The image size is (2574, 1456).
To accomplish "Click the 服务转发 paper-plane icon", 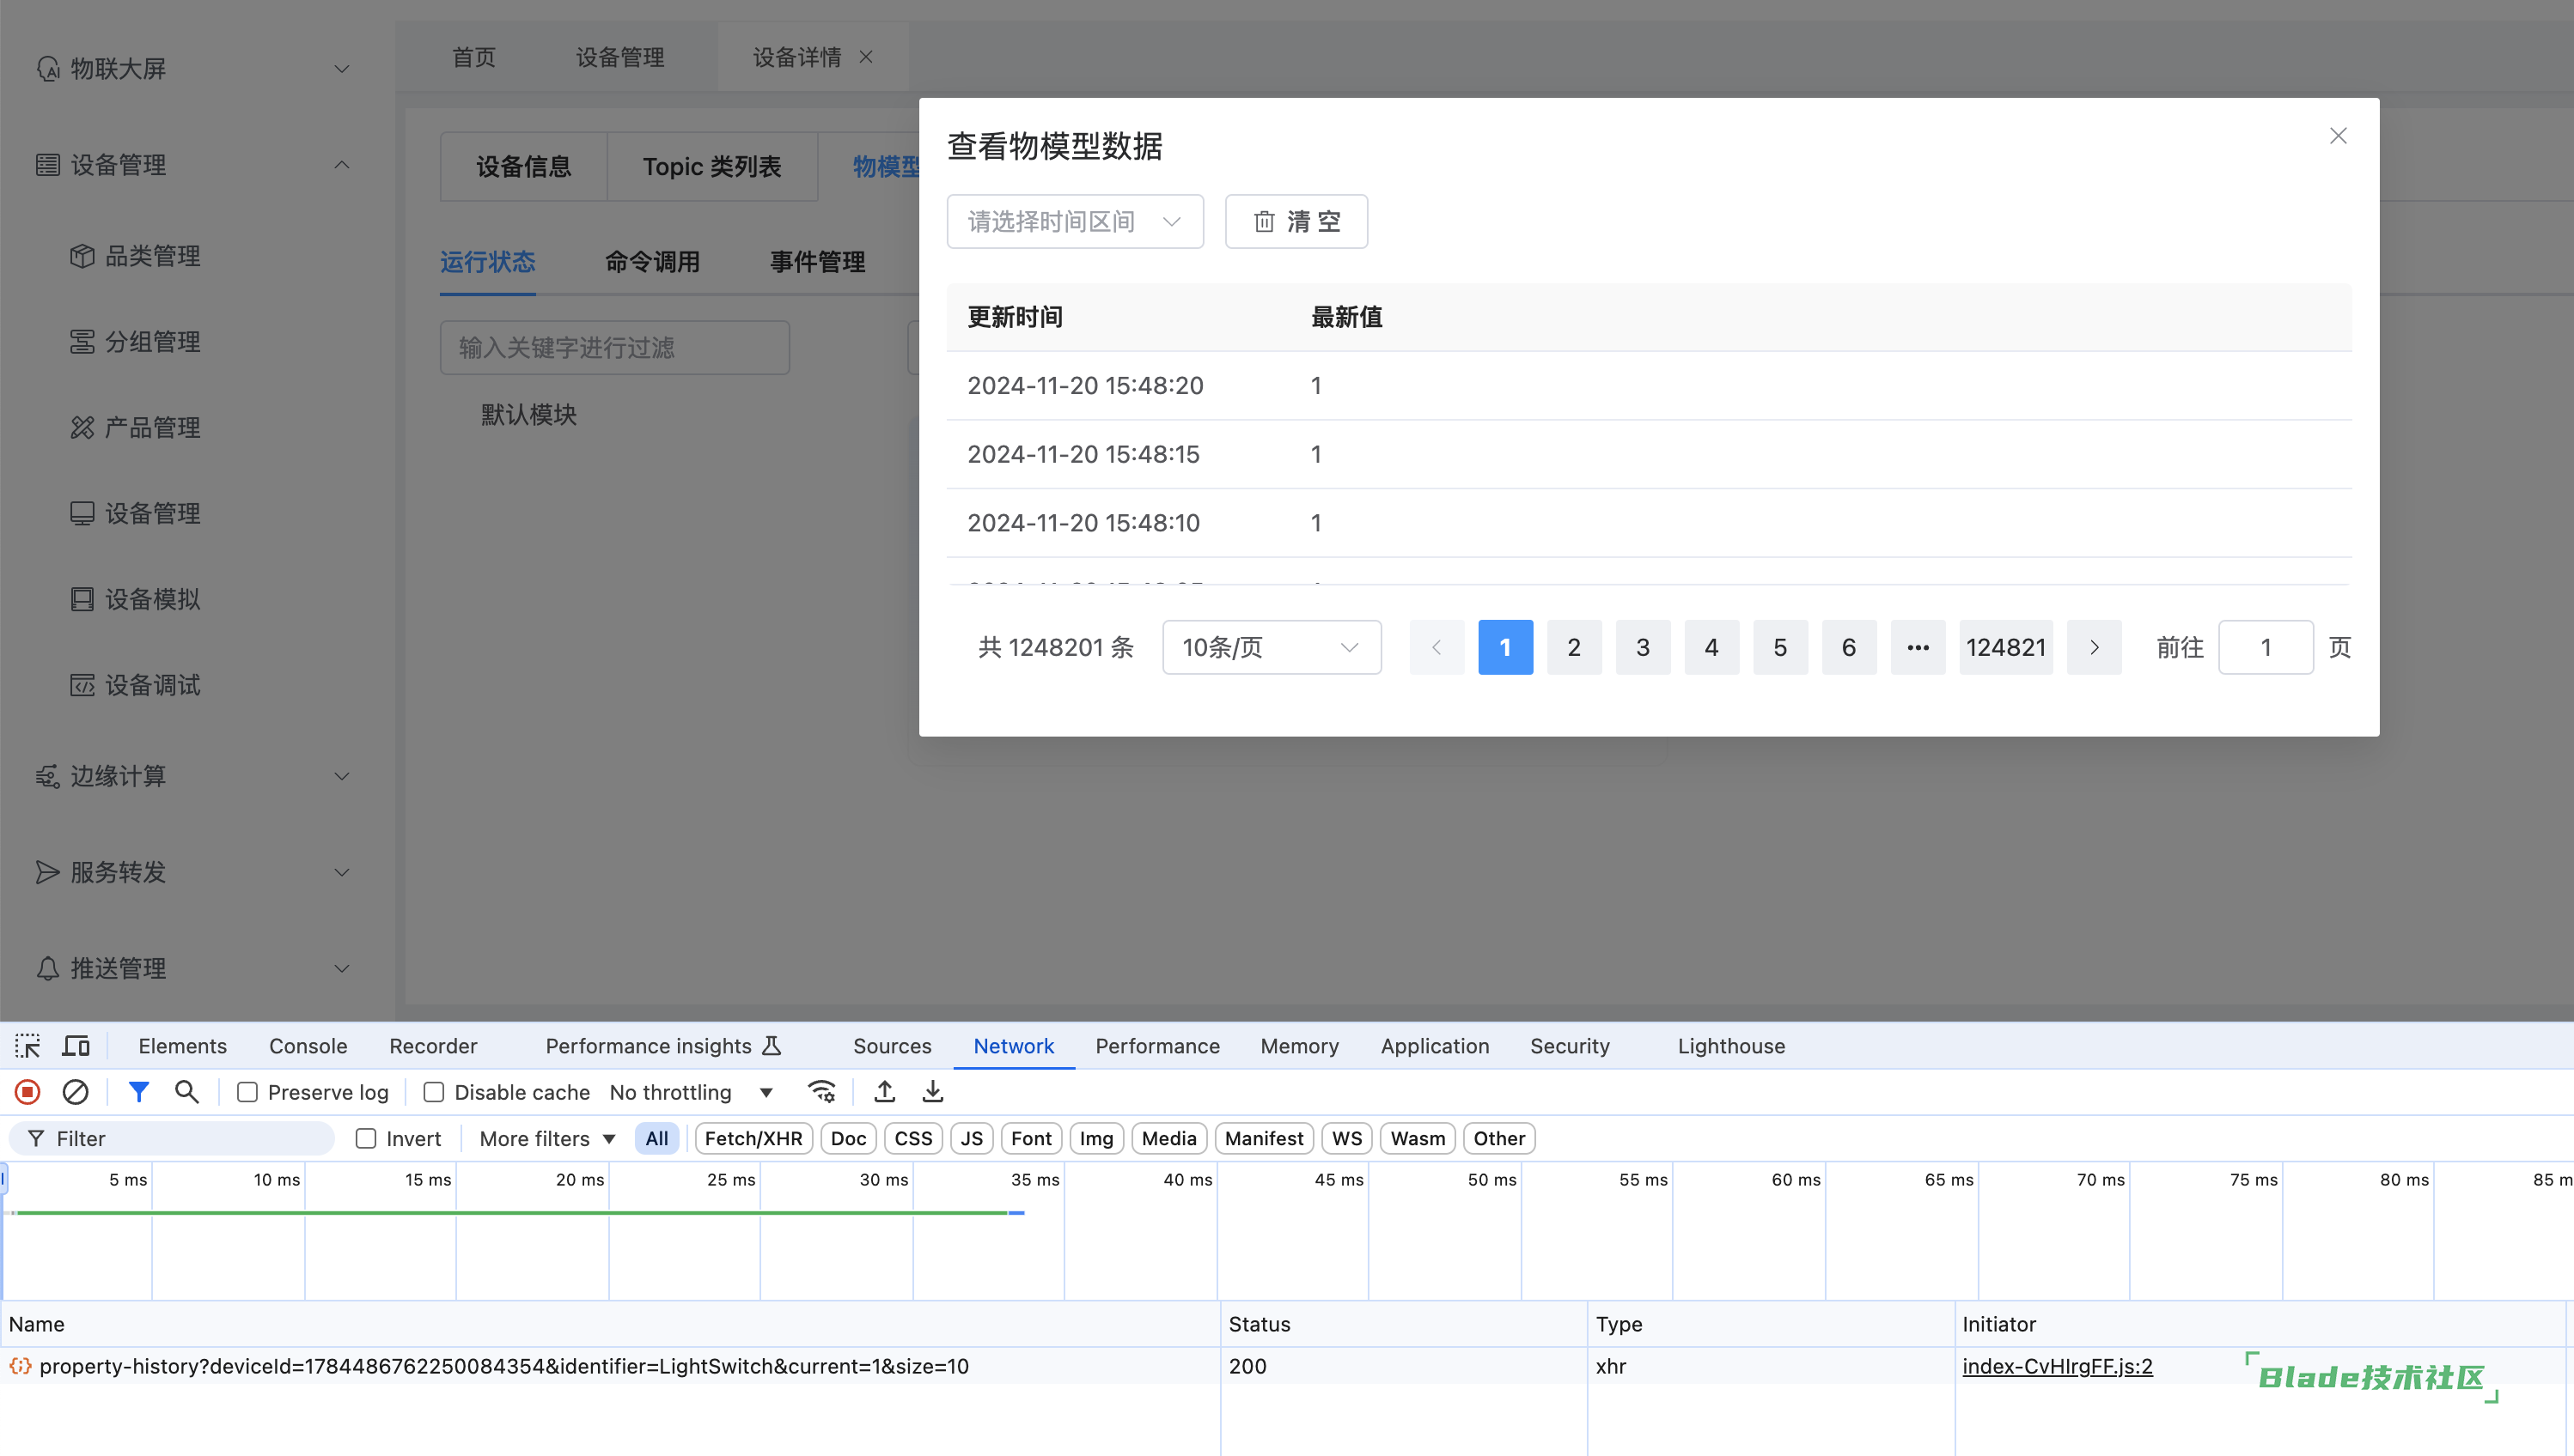I will [48, 872].
